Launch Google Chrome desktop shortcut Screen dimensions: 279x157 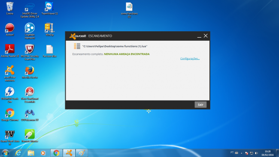10,115
